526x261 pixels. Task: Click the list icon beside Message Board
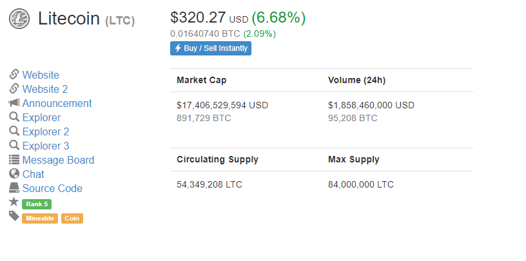coord(14,160)
